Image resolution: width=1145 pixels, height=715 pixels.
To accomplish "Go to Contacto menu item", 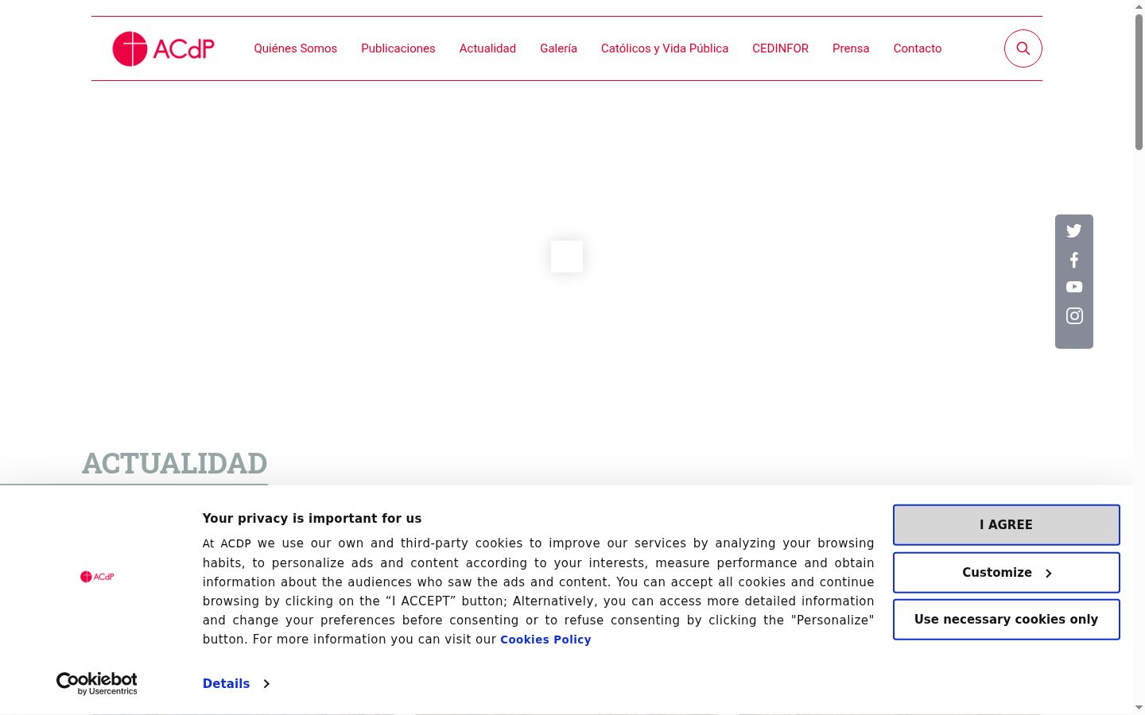I will point(918,48).
